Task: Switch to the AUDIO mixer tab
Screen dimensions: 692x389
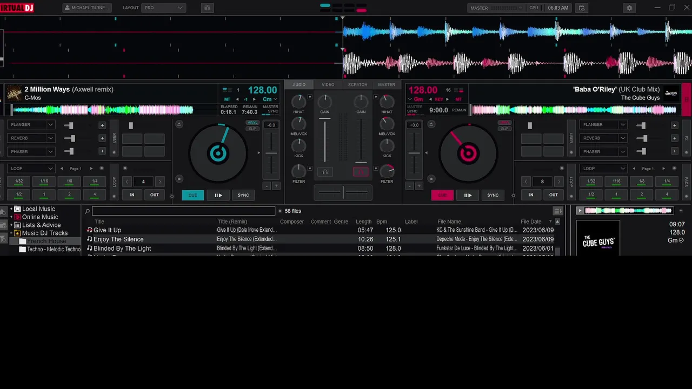Action: click(299, 85)
